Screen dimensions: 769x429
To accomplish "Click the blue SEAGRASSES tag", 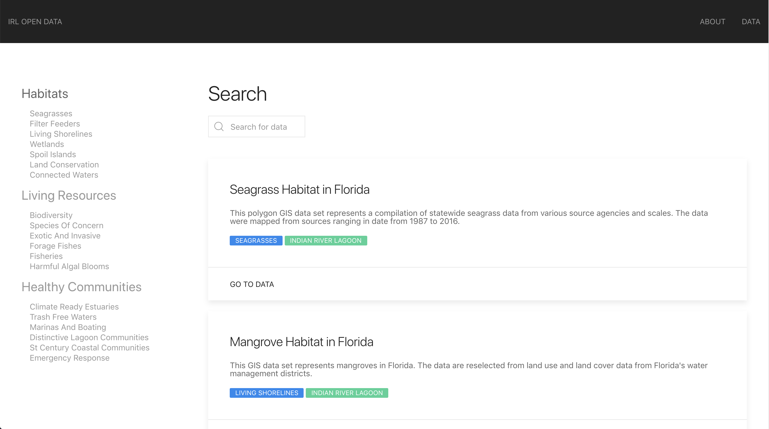I will tap(256, 240).
